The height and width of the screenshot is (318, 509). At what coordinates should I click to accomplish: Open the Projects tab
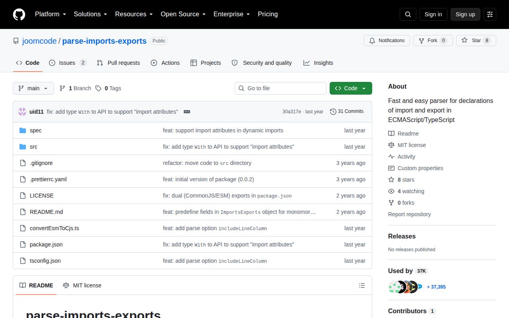tap(206, 63)
